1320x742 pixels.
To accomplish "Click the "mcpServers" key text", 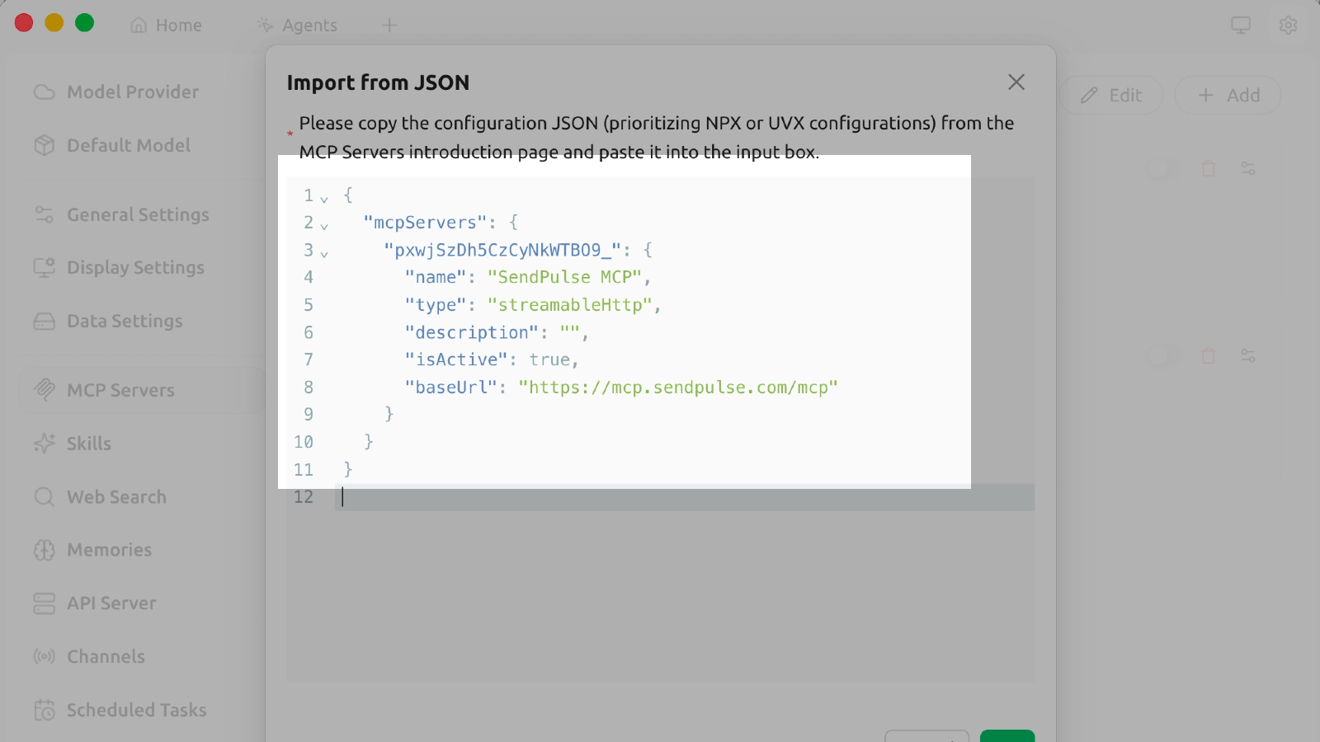I will pyautogui.click(x=426, y=223).
